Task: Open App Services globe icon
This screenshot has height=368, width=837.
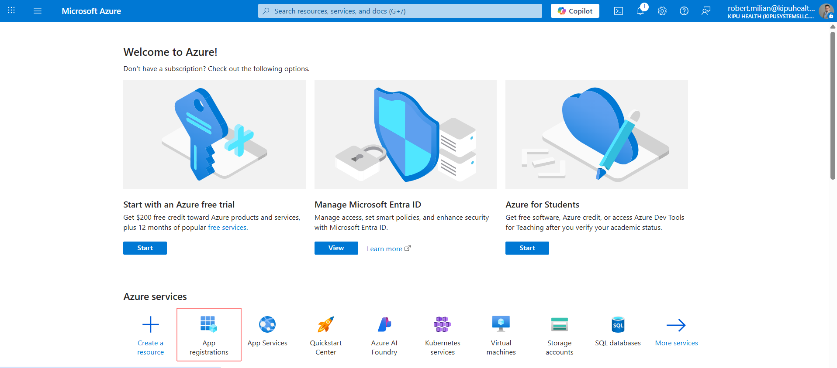Action: 267,325
